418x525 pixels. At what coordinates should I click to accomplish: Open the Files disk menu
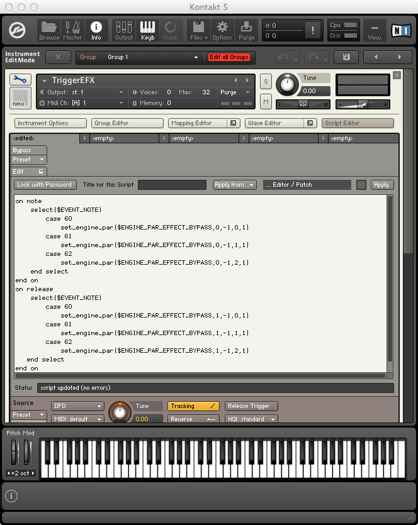(x=198, y=30)
